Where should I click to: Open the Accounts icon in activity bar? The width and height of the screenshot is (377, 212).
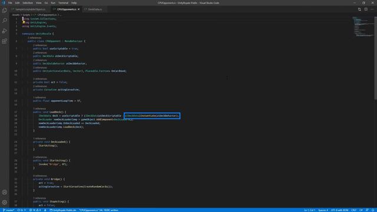point(4,193)
